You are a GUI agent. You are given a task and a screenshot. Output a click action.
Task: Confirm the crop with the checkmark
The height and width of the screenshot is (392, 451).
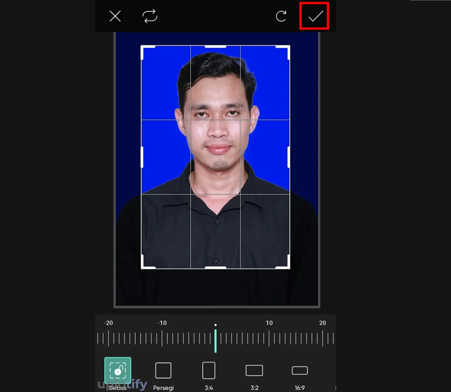point(315,16)
